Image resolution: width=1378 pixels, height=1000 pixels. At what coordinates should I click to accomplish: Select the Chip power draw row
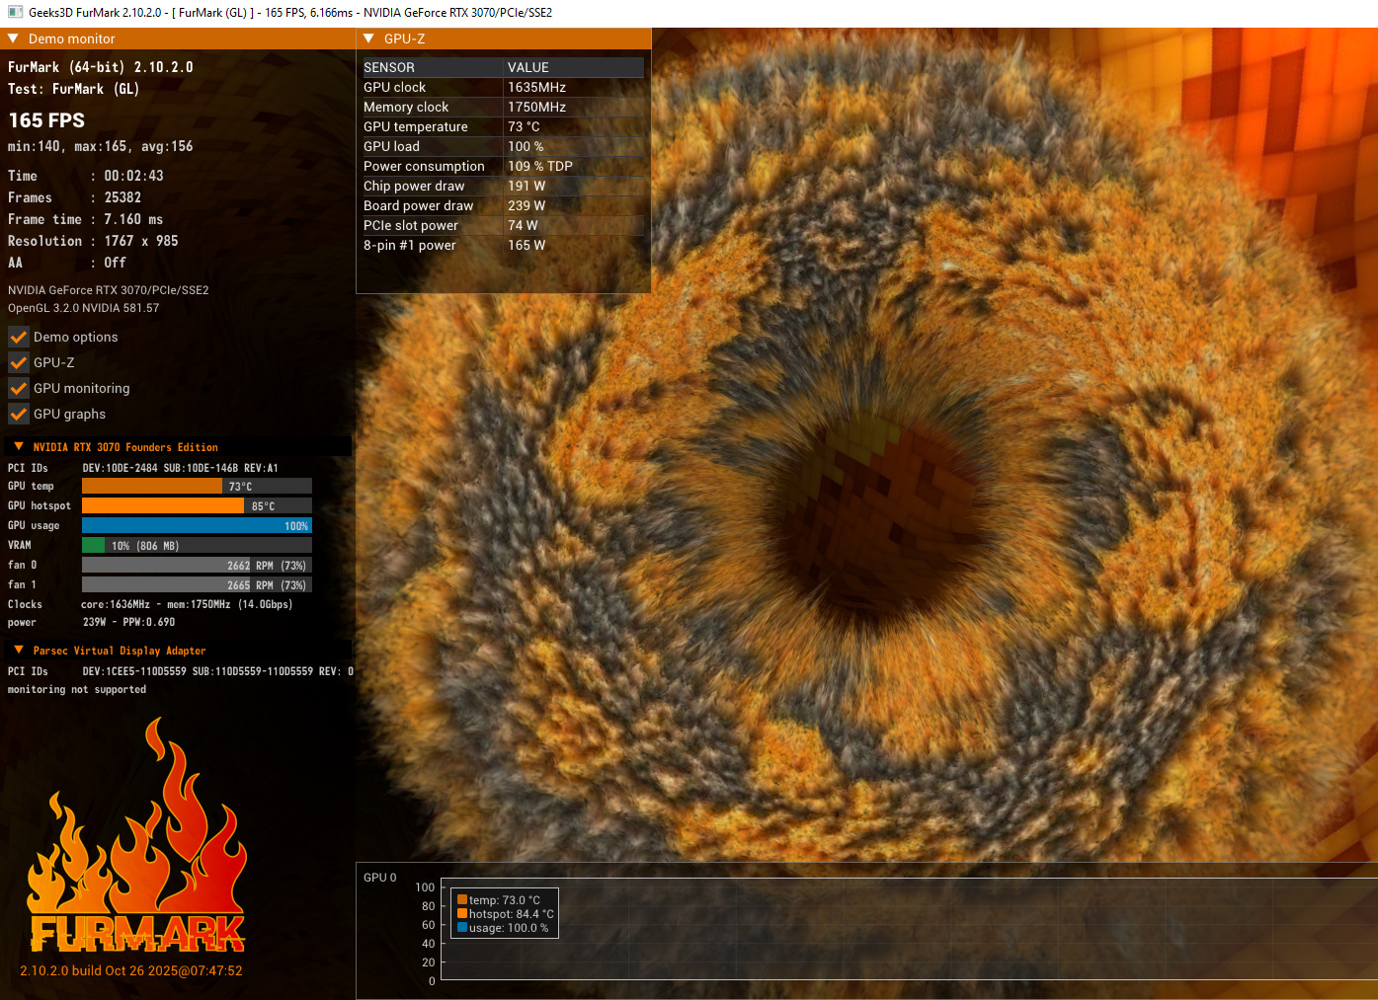coord(503,186)
